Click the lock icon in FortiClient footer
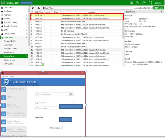Viewport: 165px width, 138px height. coord(2,136)
